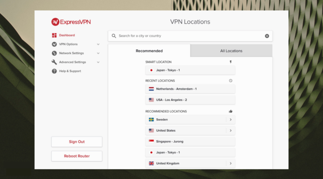Click the Recommended Locations thumbs-up icon
The width and height of the screenshot is (323, 179).
[x=230, y=111]
